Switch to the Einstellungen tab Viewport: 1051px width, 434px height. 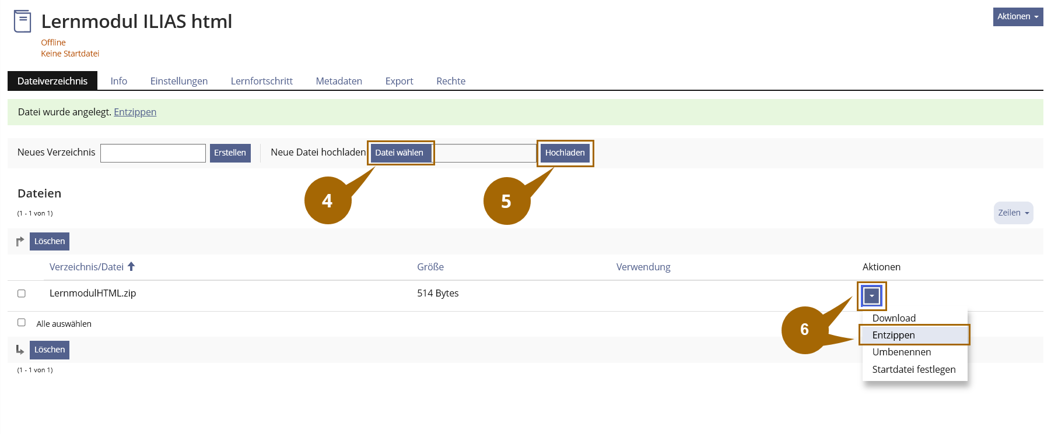pos(178,81)
